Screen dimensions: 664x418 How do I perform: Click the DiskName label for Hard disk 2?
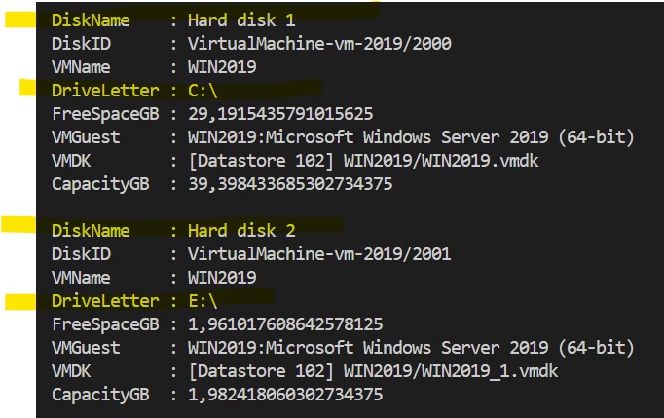pyautogui.click(x=91, y=231)
